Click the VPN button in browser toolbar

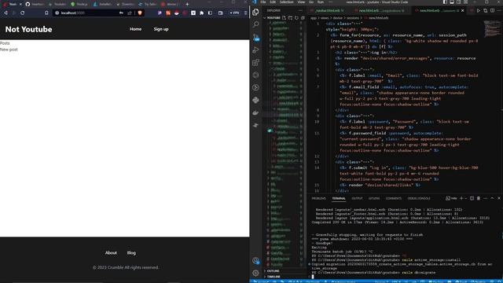point(234,13)
